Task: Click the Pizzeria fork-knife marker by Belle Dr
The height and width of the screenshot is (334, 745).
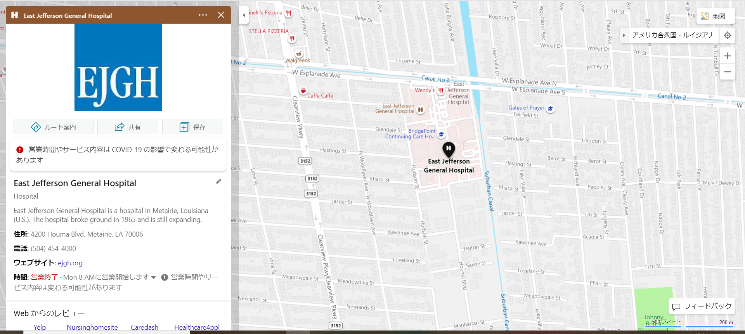Action: (x=288, y=13)
